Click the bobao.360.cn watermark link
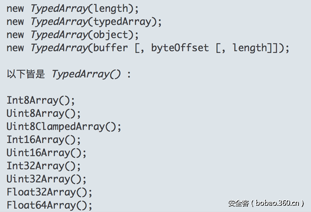The height and width of the screenshot is (212, 311). 277,203
